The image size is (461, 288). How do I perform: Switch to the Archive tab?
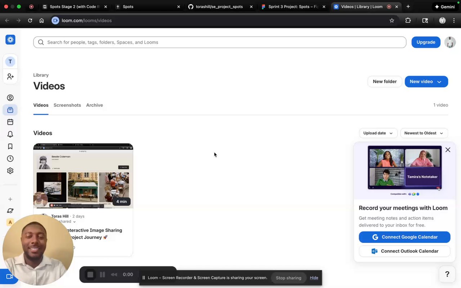(x=94, y=105)
